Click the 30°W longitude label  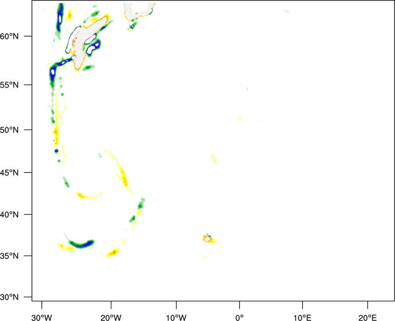42,318
